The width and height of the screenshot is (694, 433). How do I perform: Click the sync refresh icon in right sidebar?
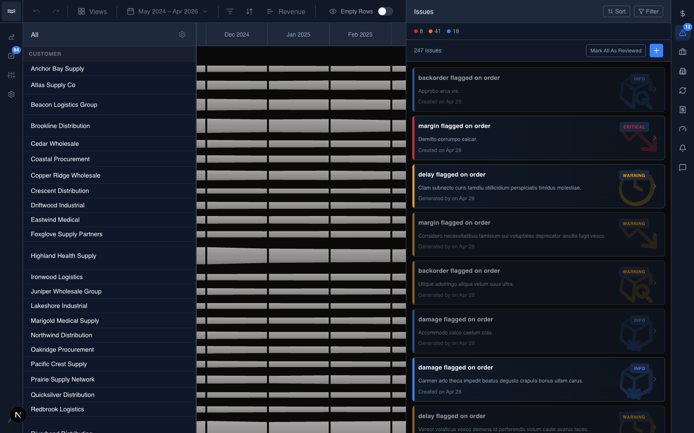click(x=682, y=90)
